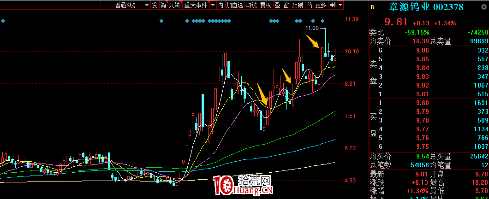This screenshot has width=489, height=199.
Task: Click the 开盘 opening price 9.70
Action: pyautogui.click(x=482, y=175)
